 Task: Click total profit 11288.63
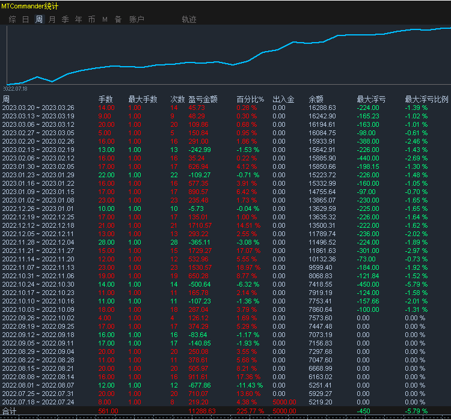202,411
